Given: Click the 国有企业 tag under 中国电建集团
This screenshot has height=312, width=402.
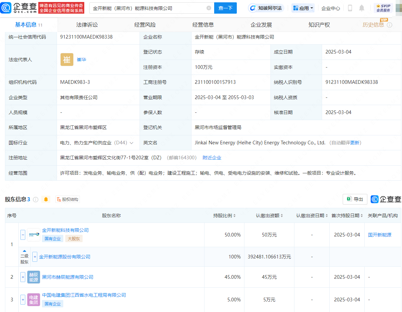Looking at the screenshot, I should (53, 304).
